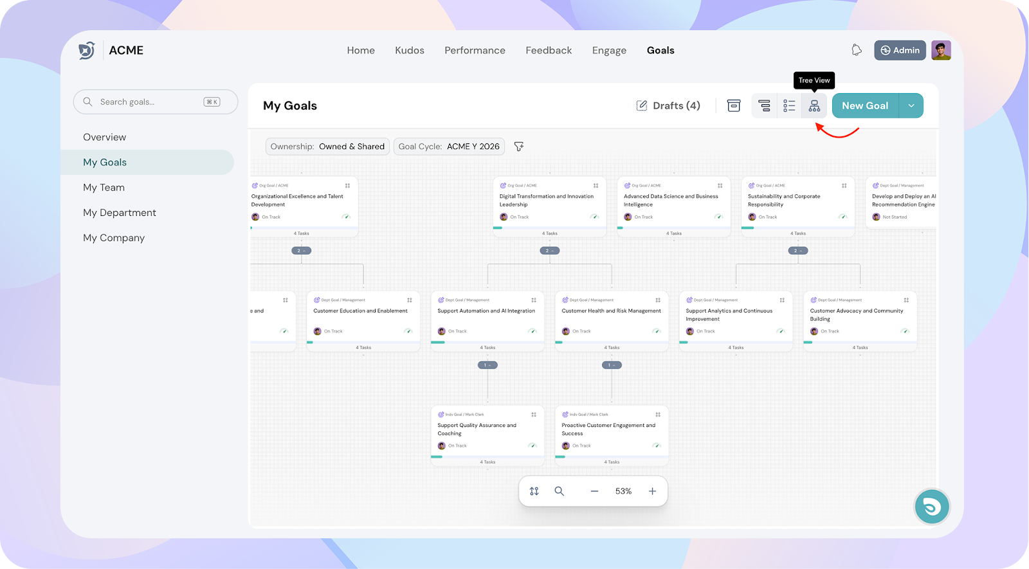
Task: Zoom out with the minus icon
Action: pos(594,491)
